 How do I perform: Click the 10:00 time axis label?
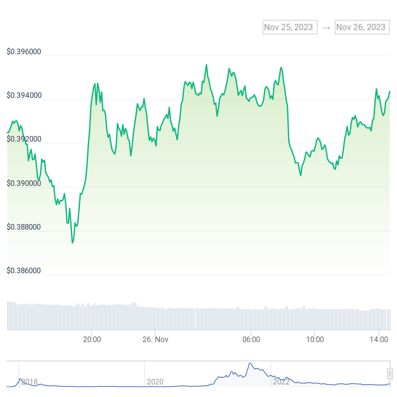click(315, 339)
